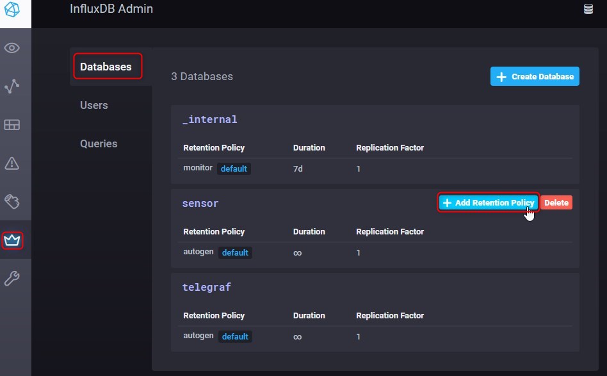
Task: Click the default badge beside monitor policy
Action: [x=234, y=169]
